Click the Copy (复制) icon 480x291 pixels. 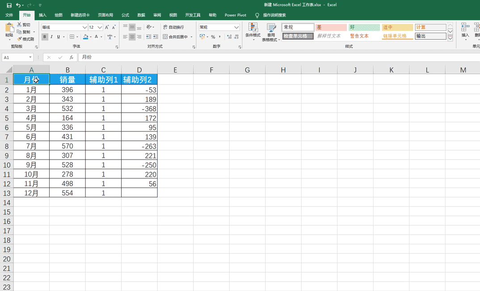click(x=19, y=32)
